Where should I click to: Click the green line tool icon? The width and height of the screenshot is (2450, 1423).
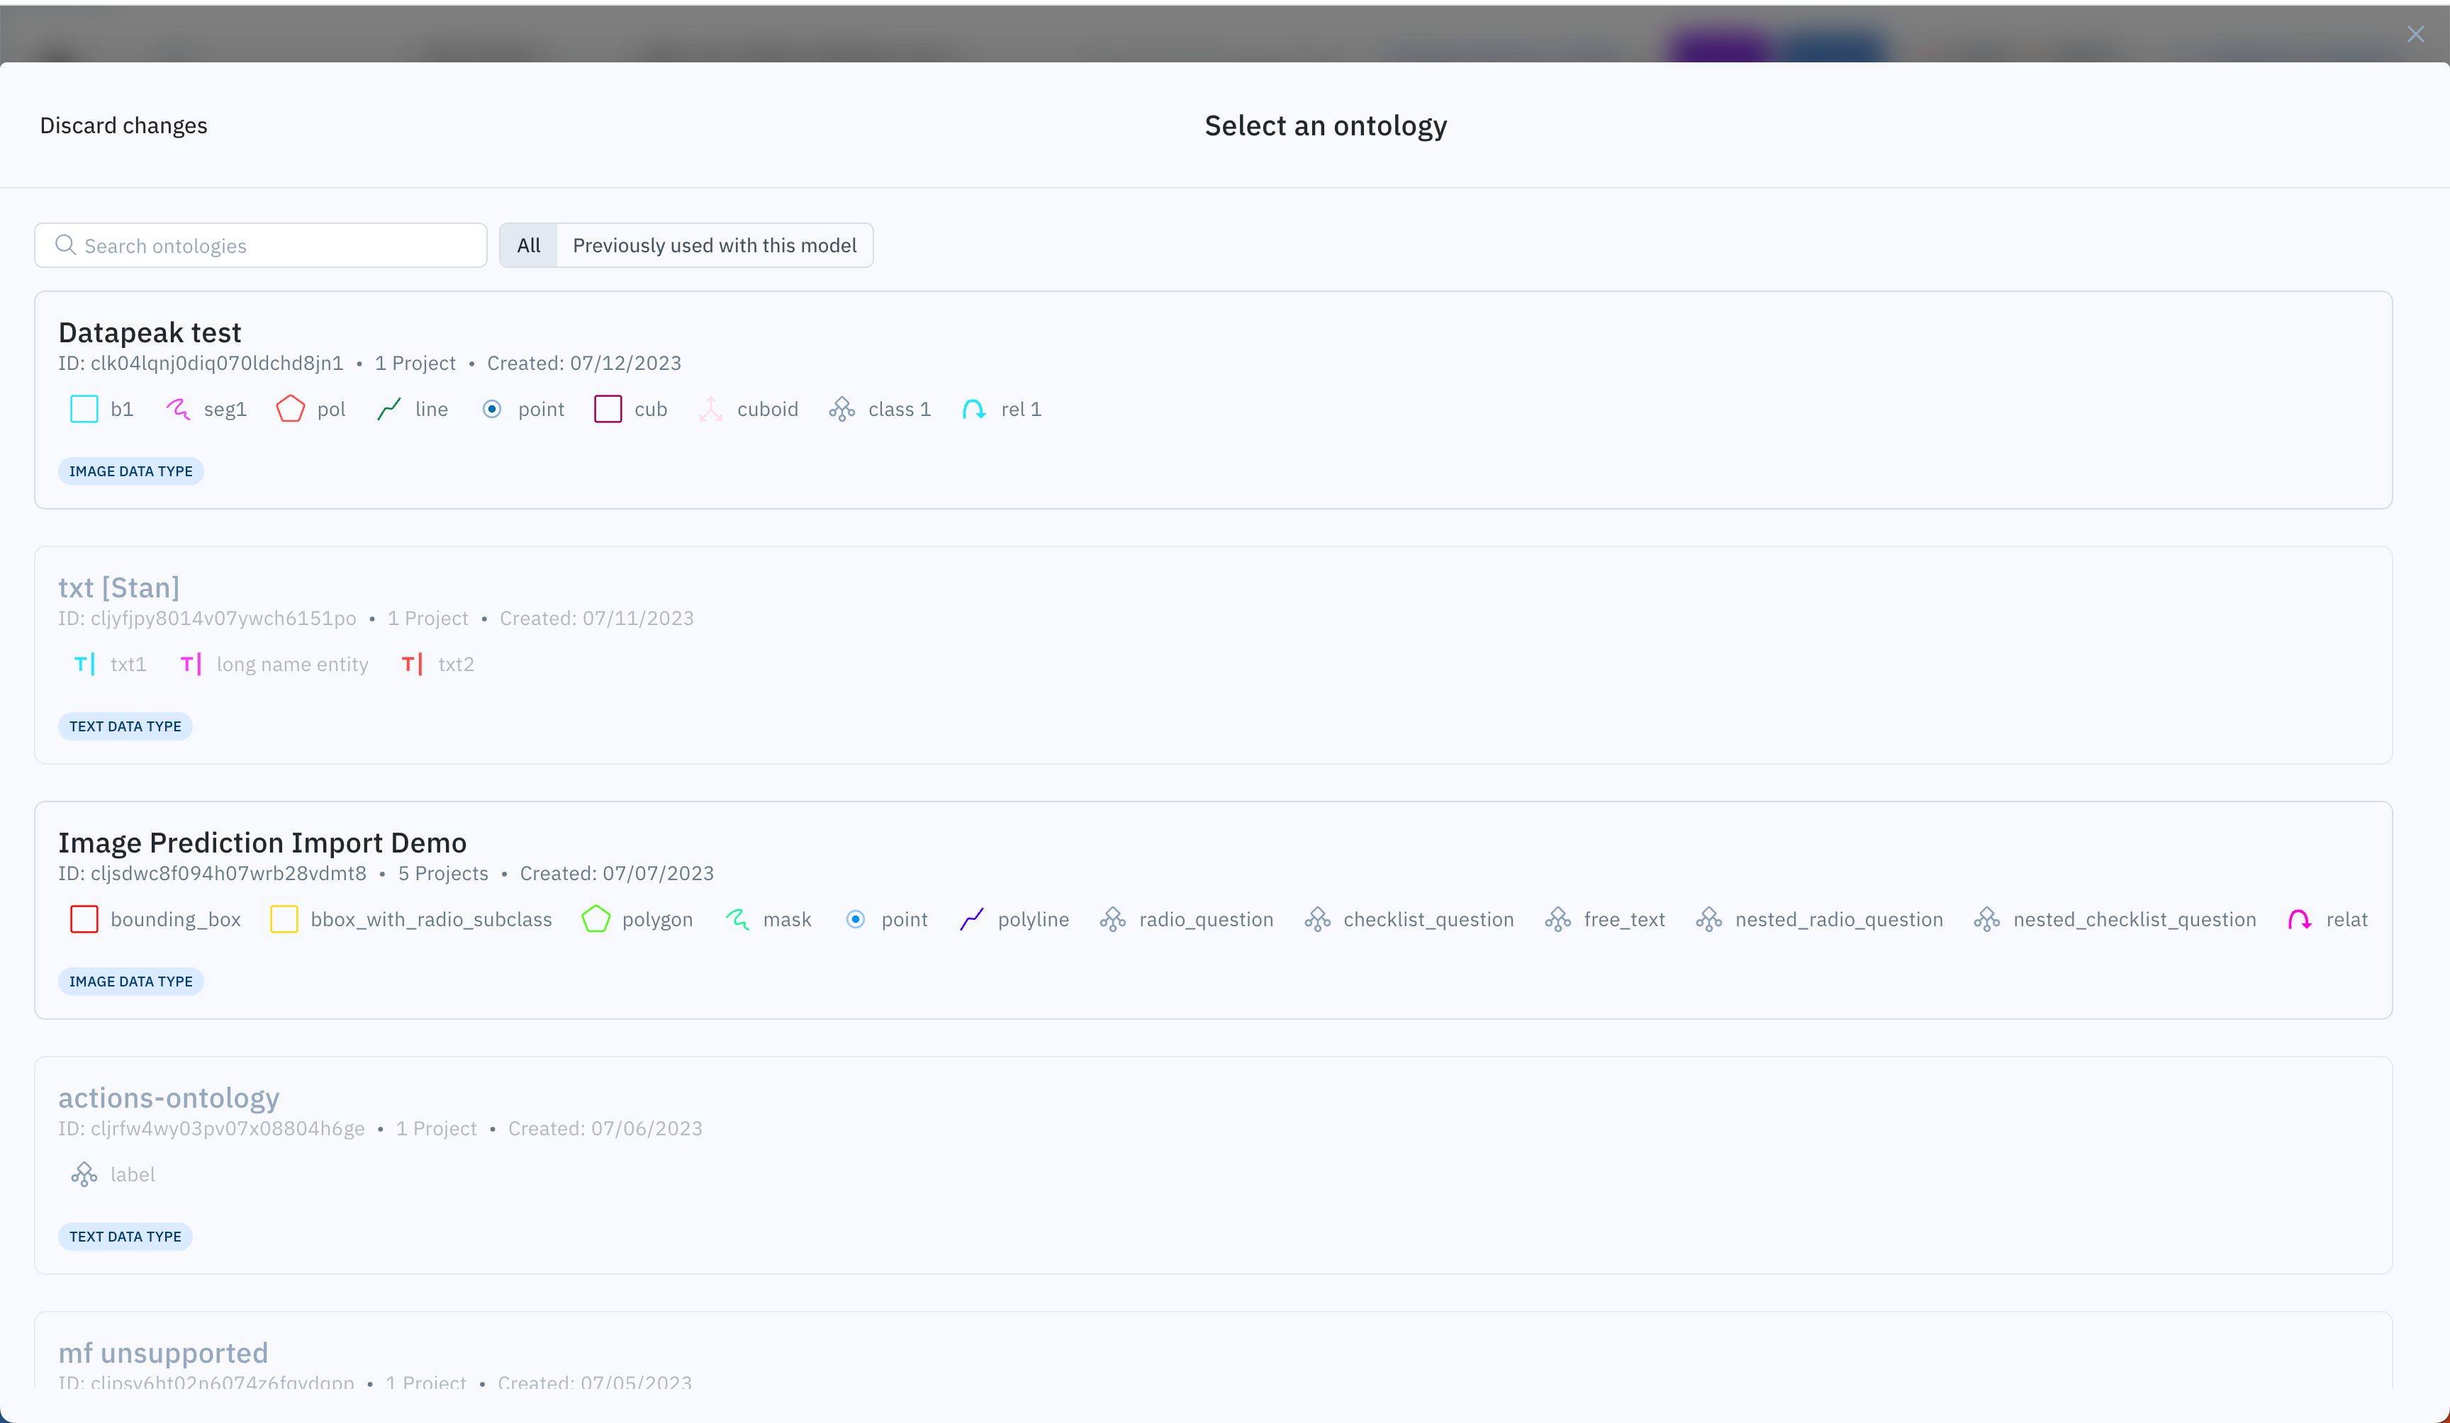[x=389, y=409]
